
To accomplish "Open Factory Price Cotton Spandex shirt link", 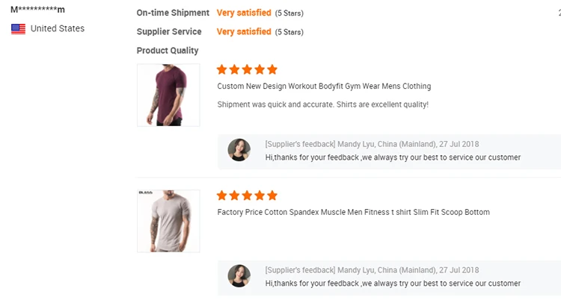I will coord(353,212).
